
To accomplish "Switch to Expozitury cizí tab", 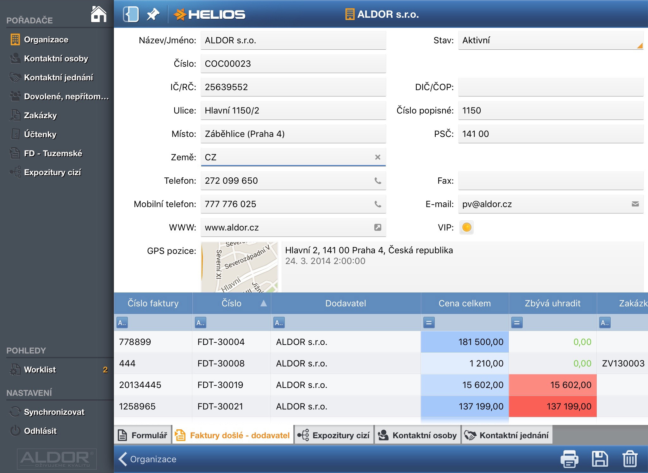I will click(x=334, y=435).
